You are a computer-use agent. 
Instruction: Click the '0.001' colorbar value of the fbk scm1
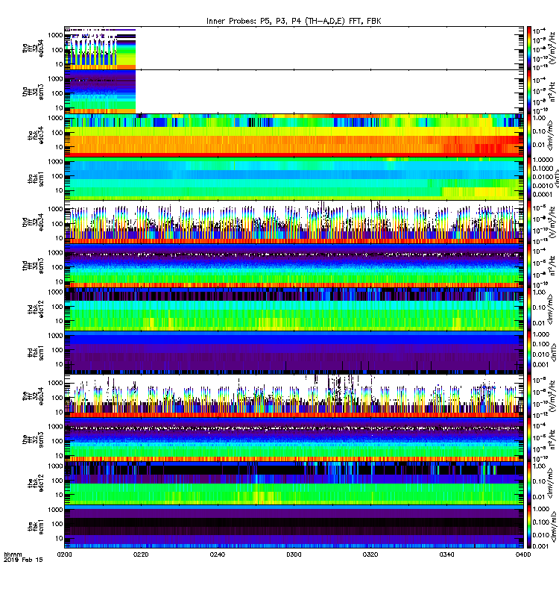coord(540,546)
